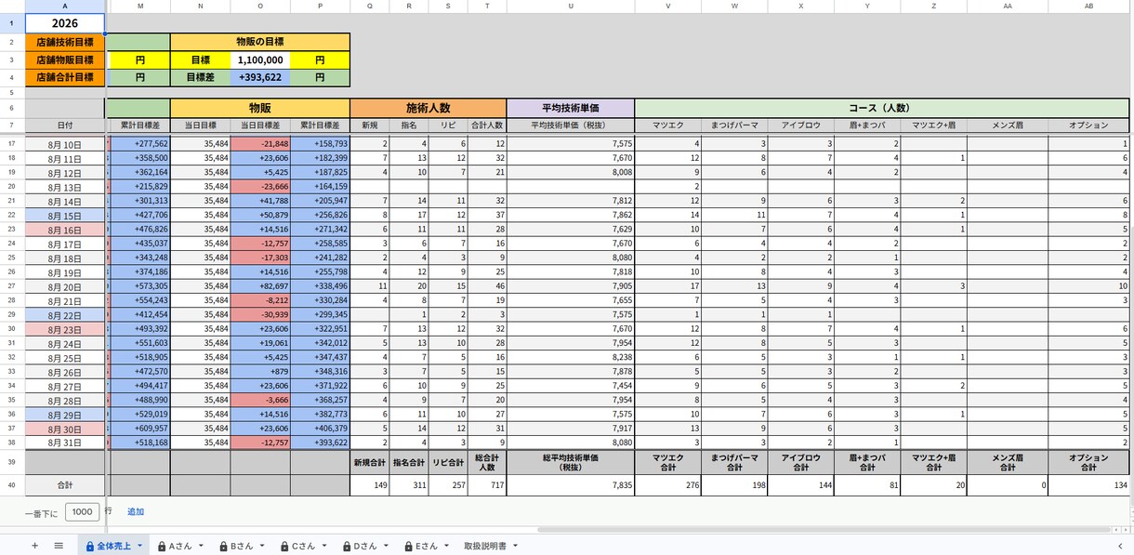The width and height of the screenshot is (1134, 555).
Task: Open the Cさん tab dropdown arrow
Action: [x=324, y=546]
